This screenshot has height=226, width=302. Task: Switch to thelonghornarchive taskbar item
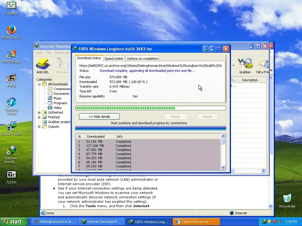pyautogui.click(x=54, y=222)
